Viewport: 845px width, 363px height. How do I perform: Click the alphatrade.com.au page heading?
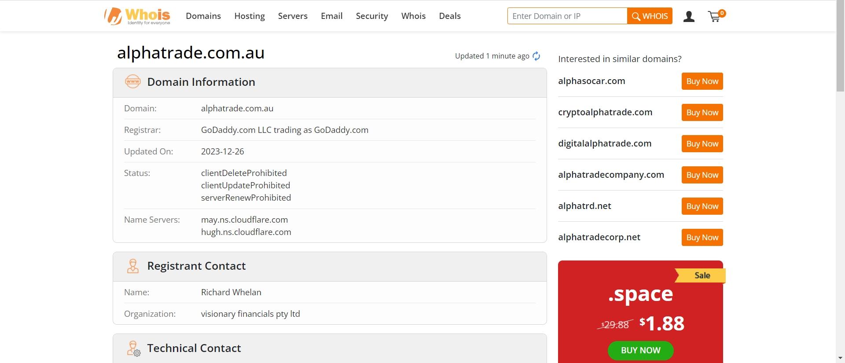pyautogui.click(x=191, y=53)
